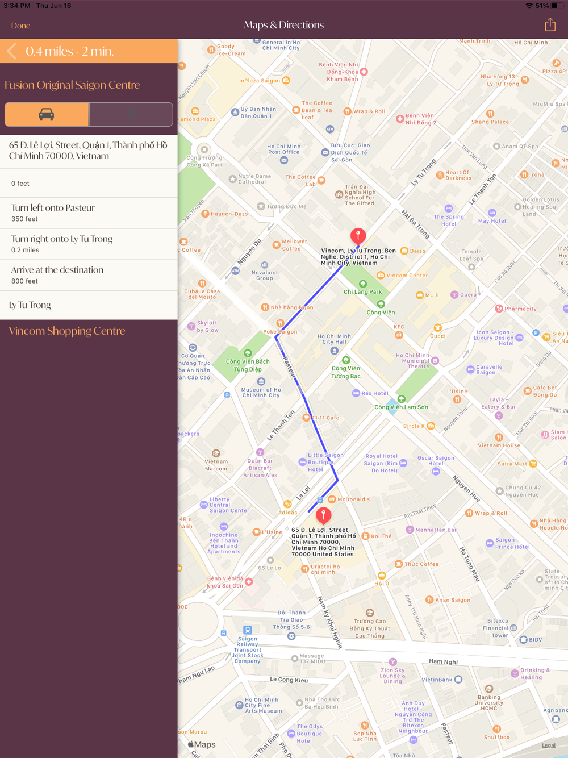Select the 'Arrive at the destination' step
The width and height of the screenshot is (568, 758).
click(x=89, y=275)
